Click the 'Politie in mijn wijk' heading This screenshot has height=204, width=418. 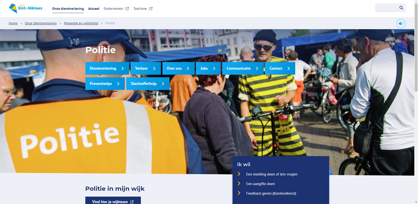point(115,189)
